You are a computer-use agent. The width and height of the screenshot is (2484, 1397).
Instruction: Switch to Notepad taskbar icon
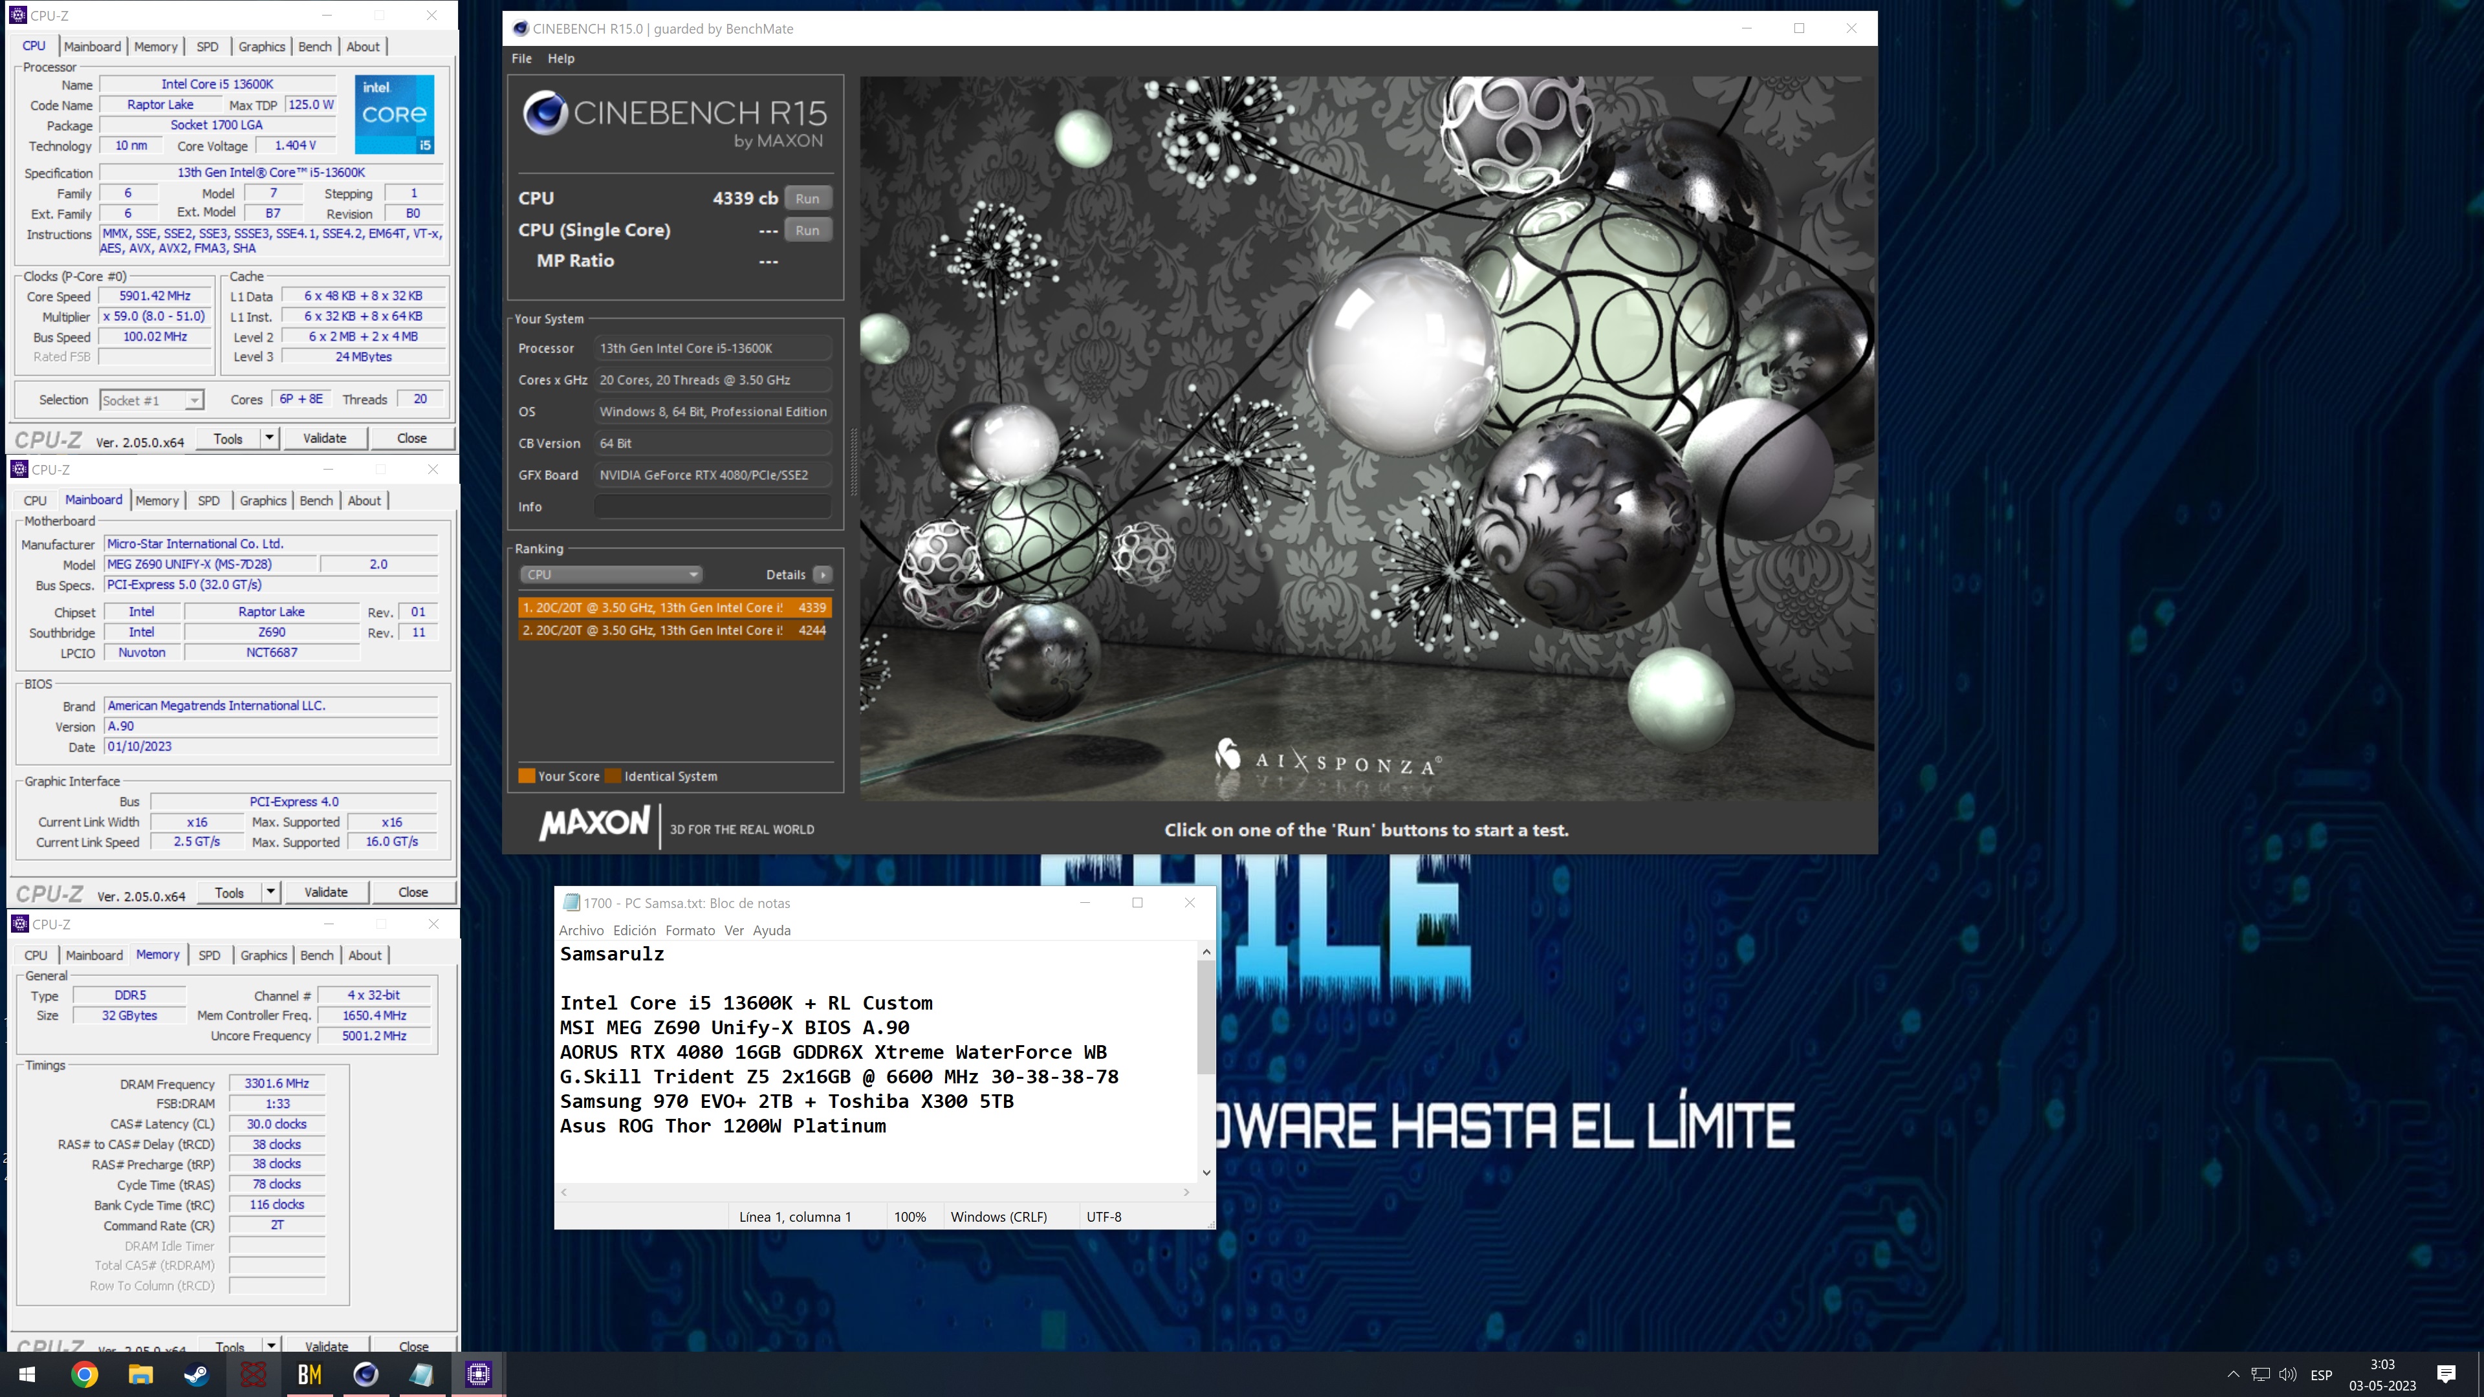tap(421, 1374)
